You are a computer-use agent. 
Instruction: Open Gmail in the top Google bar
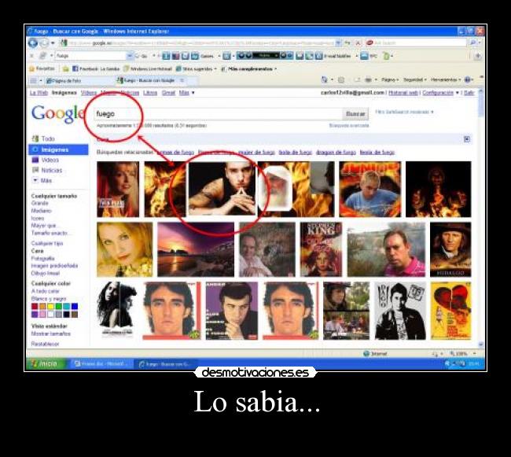[168, 93]
